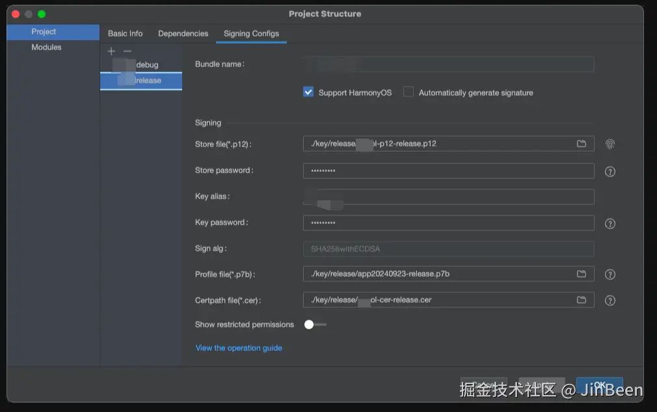Viewport: 657px width, 412px height.
Task: Open View the operation guide link
Action: pos(239,348)
